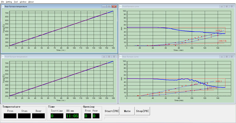
Task: Click the Stan temperature display box
Action: coord(24,116)
